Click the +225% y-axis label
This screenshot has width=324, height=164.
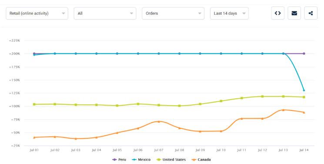pyautogui.click(x=14, y=40)
